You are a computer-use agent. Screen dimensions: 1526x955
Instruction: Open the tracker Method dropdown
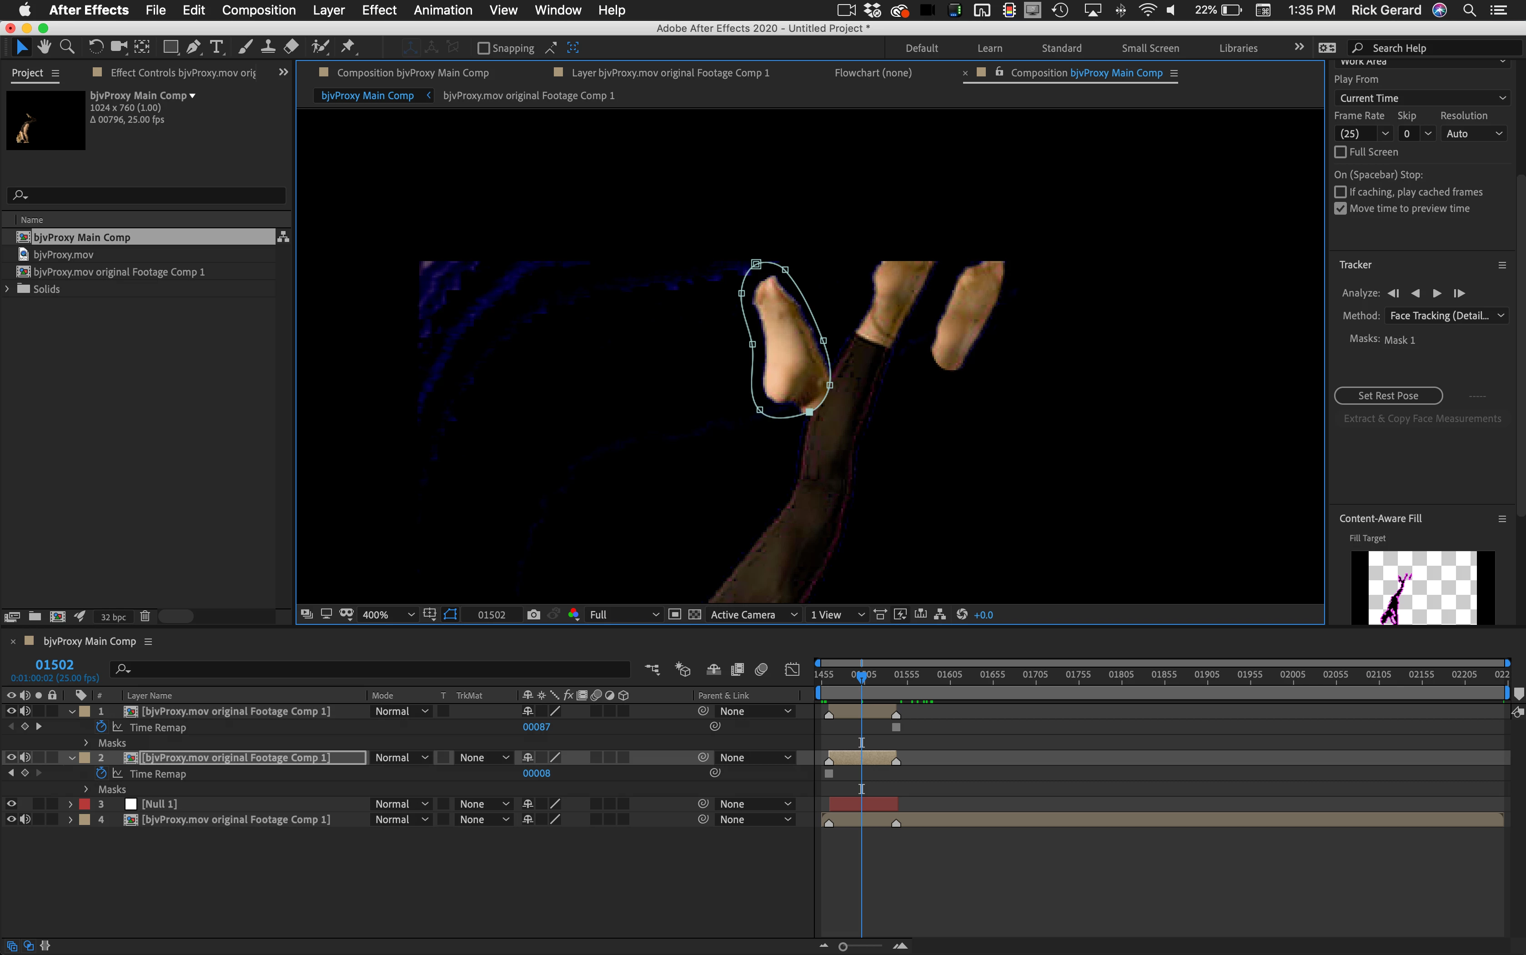pos(1446,316)
